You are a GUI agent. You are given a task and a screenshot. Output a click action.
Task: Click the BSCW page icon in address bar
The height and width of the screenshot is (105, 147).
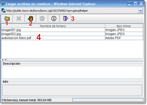pyautogui.click(x=4, y=10)
